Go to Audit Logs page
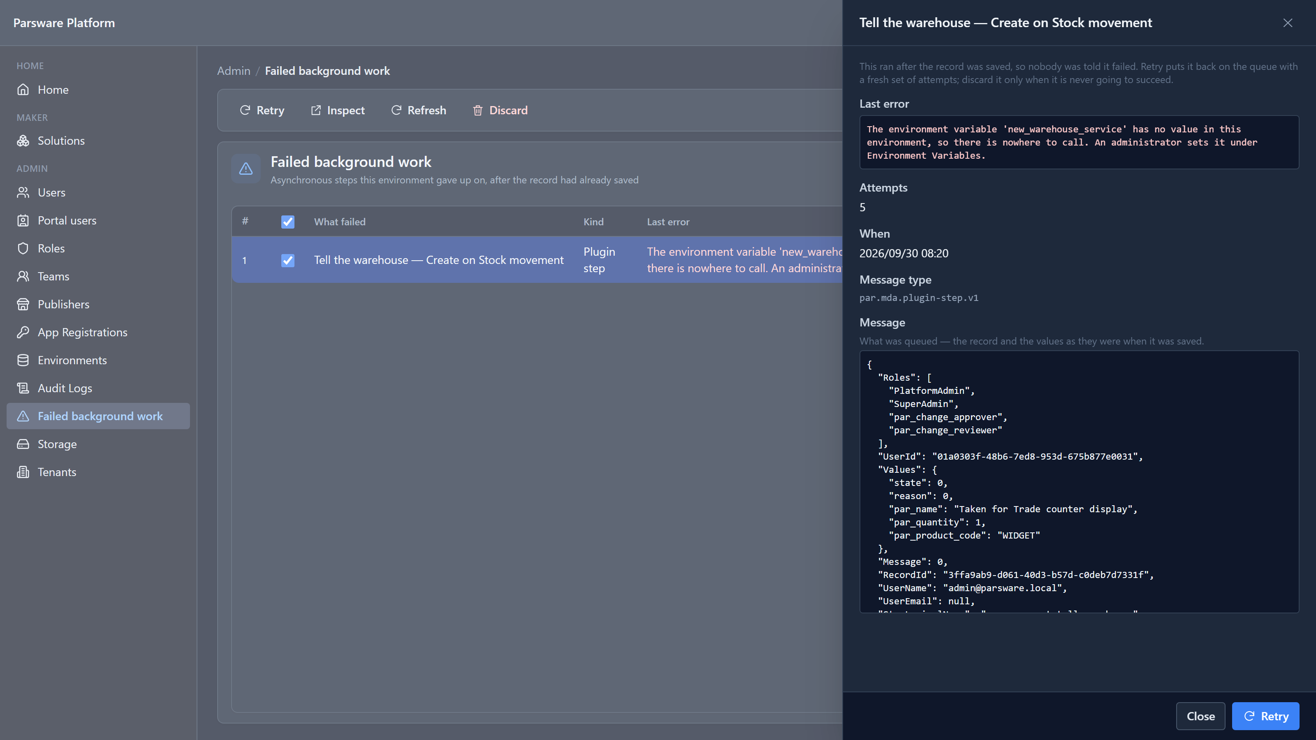Image resolution: width=1316 pixels, height=740 pixels. tap(98, 388)
